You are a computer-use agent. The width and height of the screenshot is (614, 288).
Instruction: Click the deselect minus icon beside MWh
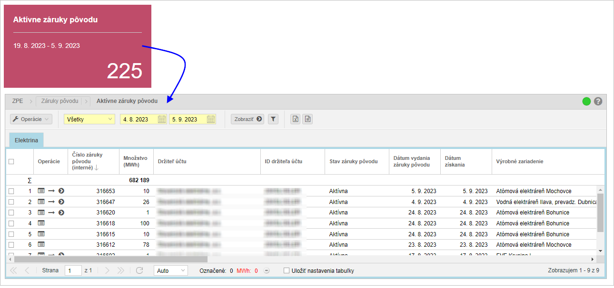click(x=267, y=271)
